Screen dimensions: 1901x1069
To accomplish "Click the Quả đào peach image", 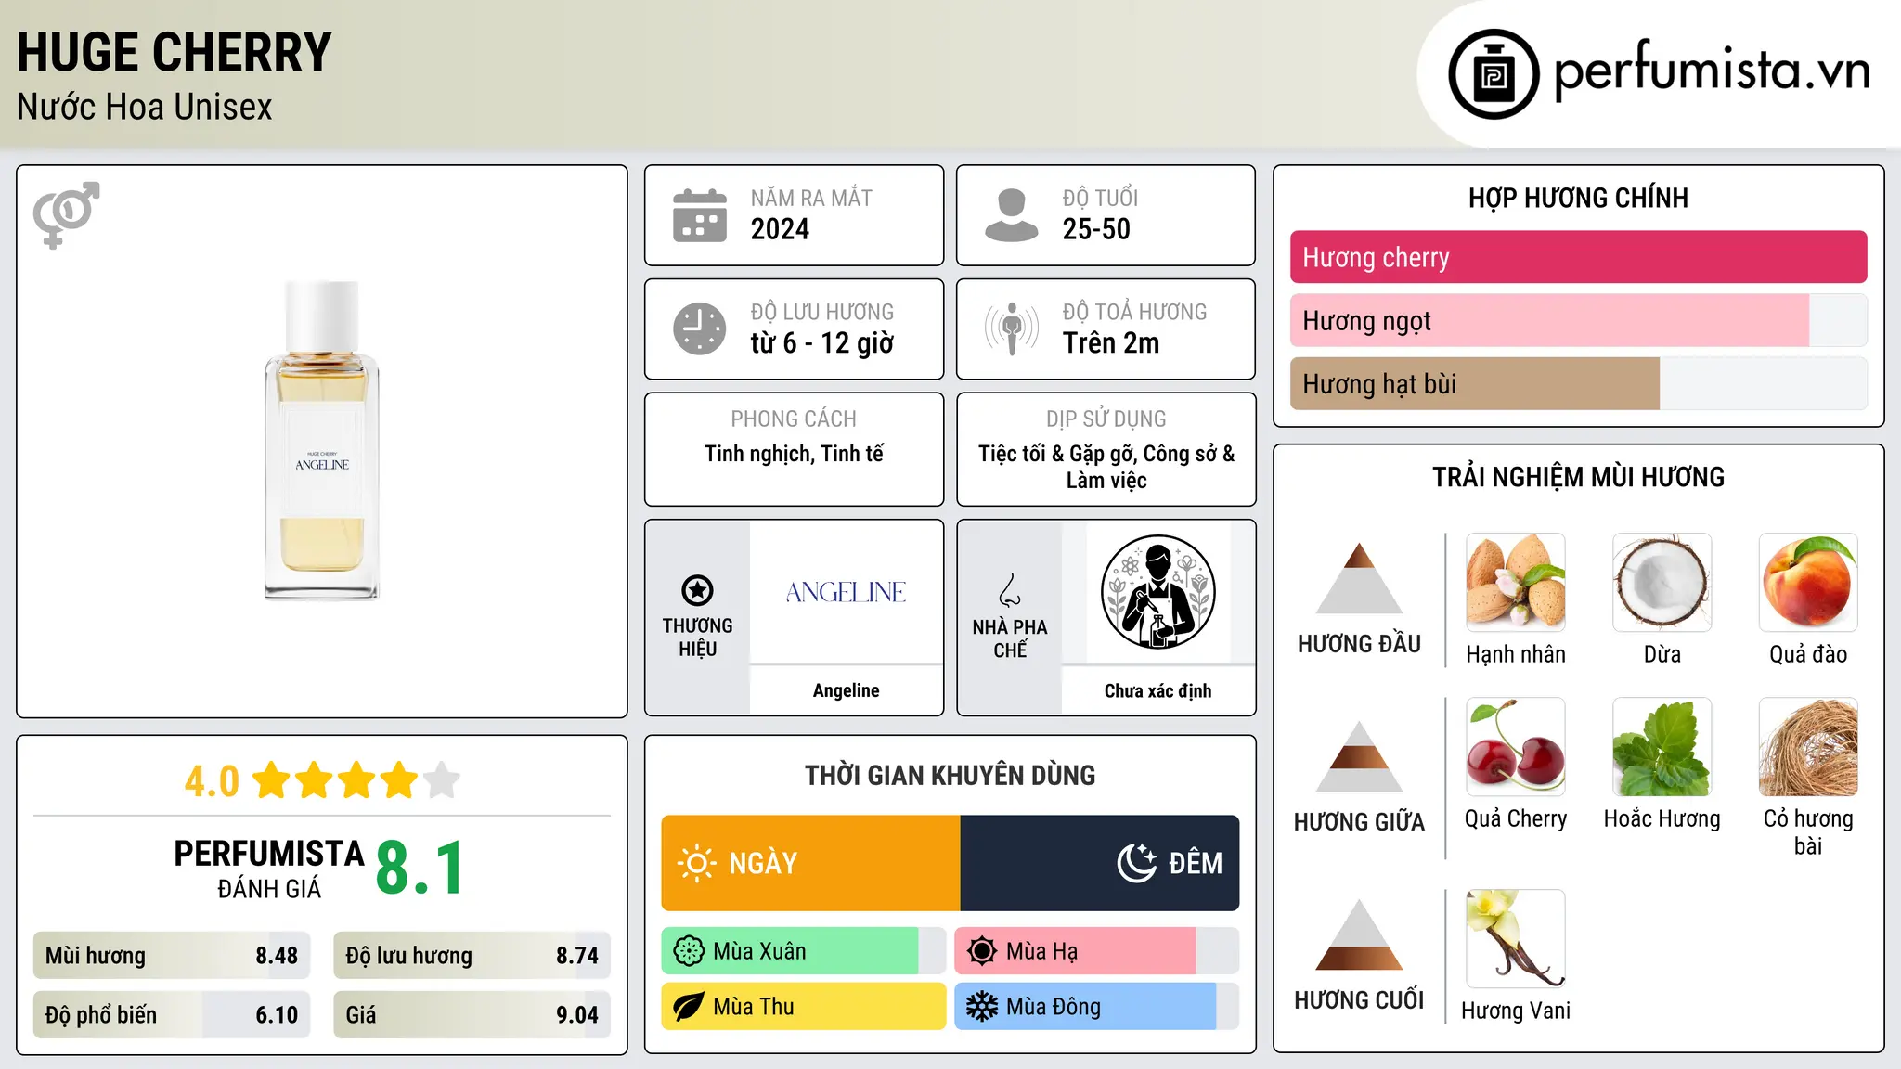I will click(1808, 583).
